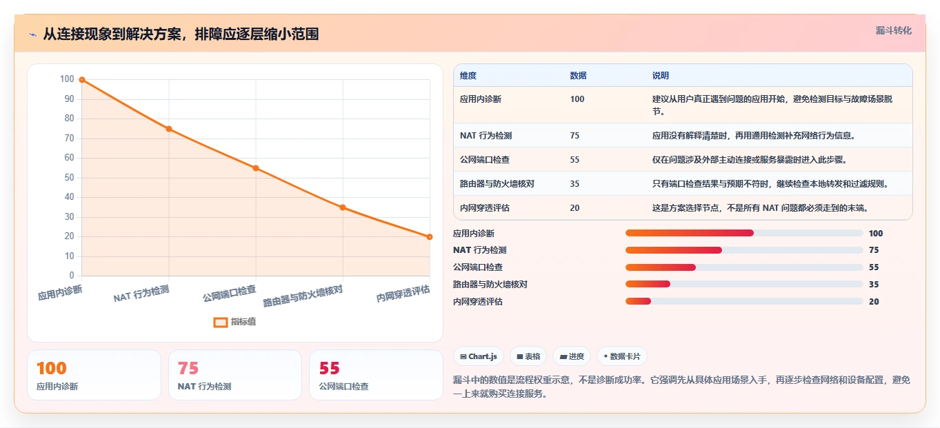
Task: Click the 内网穿透评估 cell in the table
Action: point(485,207)
